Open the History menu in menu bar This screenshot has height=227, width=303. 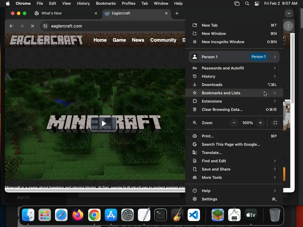83,4
